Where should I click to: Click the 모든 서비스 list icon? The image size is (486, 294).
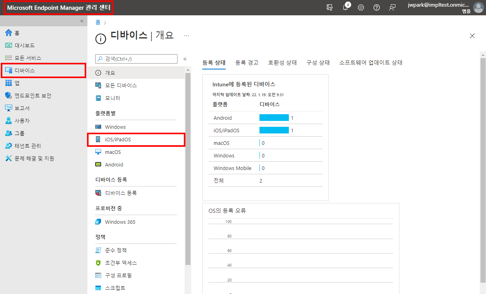(x=9, y=58)
